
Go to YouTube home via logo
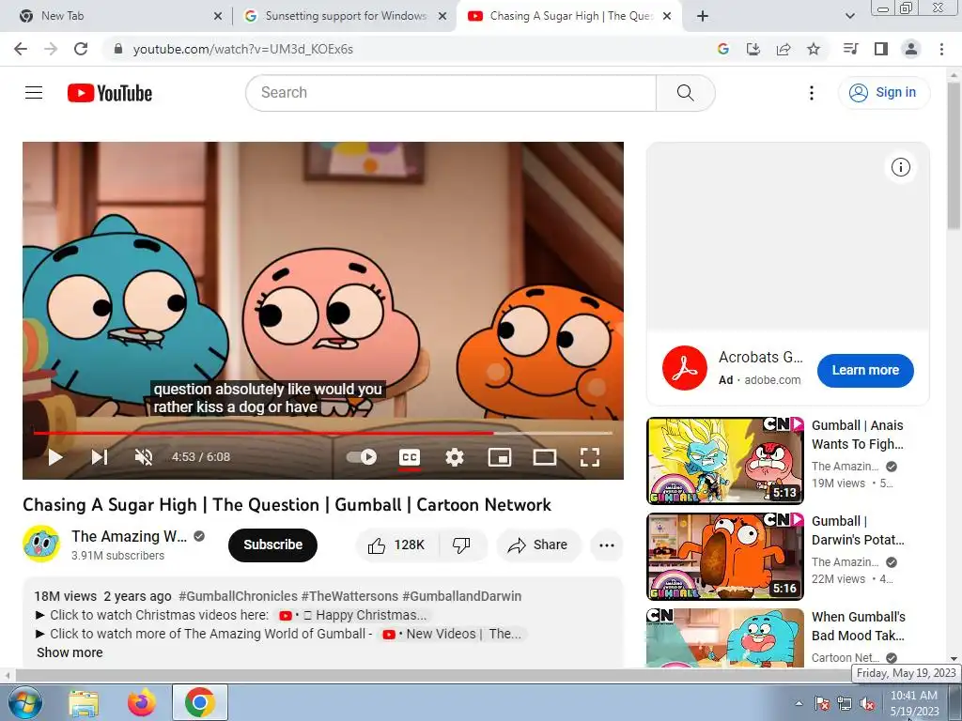pyautogui.click(x=110, y=93)
